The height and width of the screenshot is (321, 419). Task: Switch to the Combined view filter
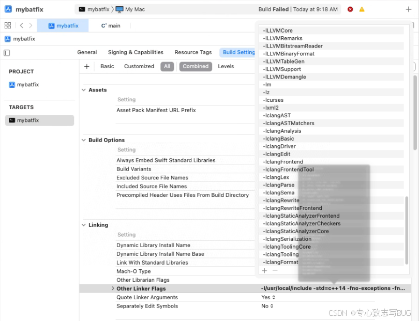[x=196, y=66]
